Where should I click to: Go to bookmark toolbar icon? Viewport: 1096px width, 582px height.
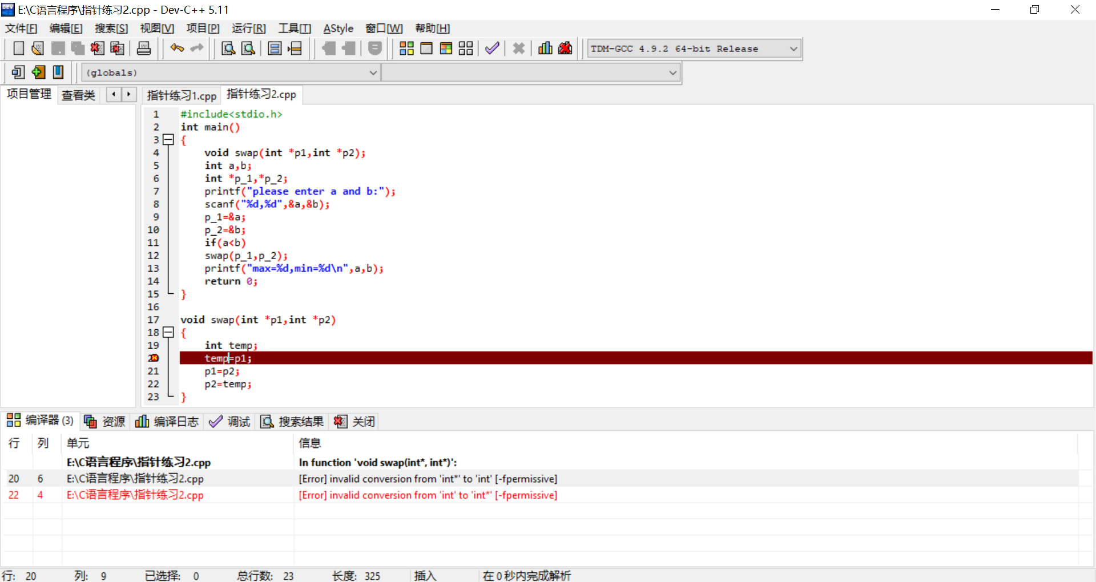pos(58,72)
